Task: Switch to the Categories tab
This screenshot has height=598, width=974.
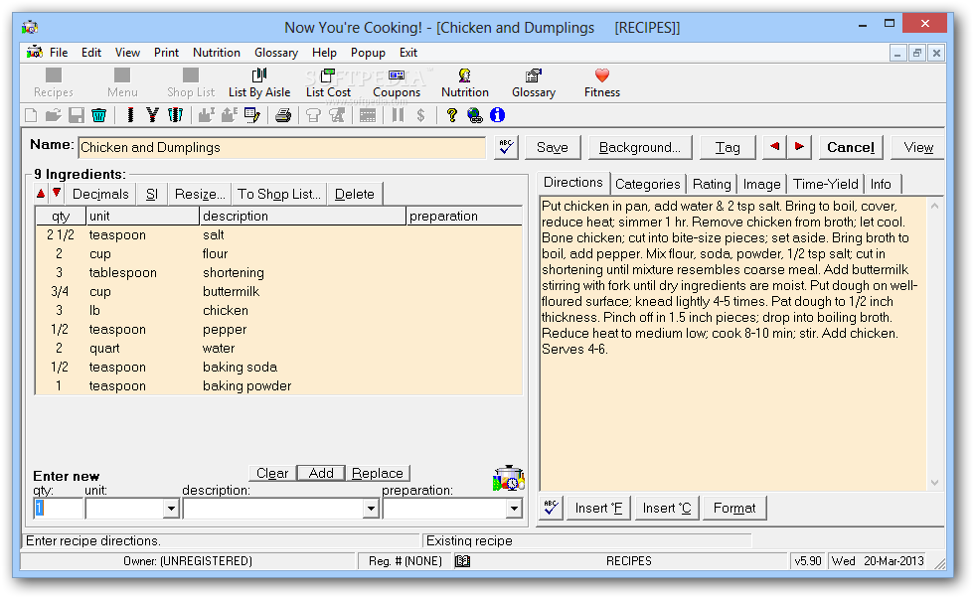Action: pyautogui.click(x=648, y=185)
